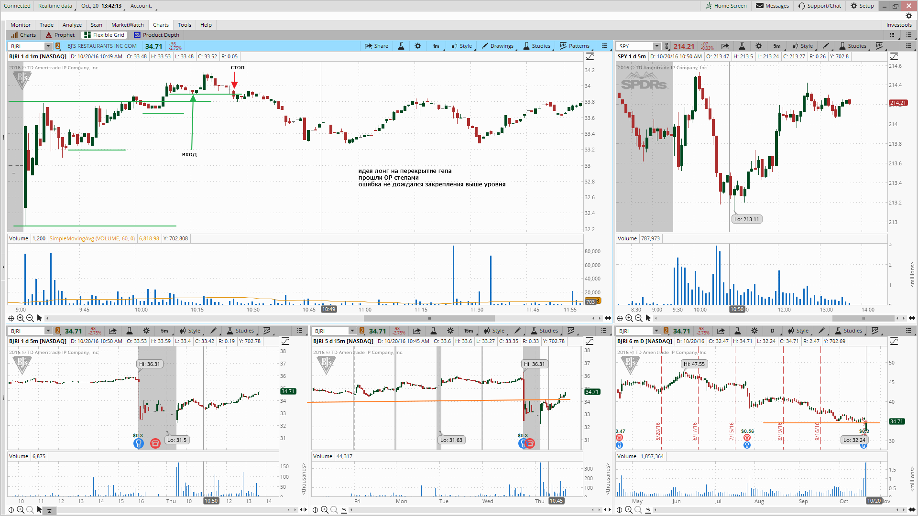Image resolution: width=918 pixels, height=516 pixels.
Task: Click crosshair pan icon under BJRI 1m chart
Action: point(11,318)
